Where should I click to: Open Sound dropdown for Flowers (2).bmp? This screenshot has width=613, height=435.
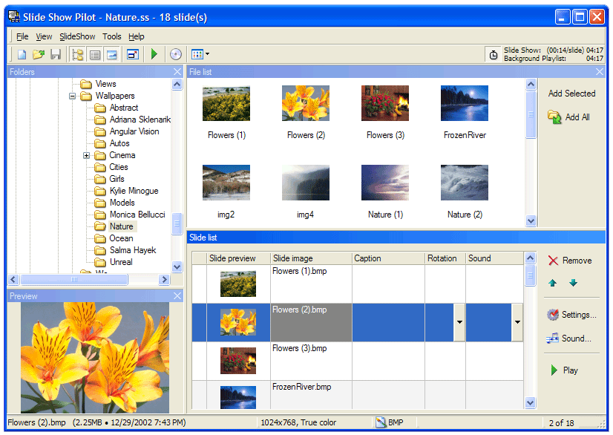point(517,322)
